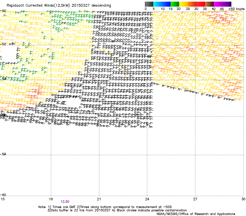The width and height of the screenshot is (246, 216).
Task: Click the gray 0-5 knots color segment
Action: [149, 4]
